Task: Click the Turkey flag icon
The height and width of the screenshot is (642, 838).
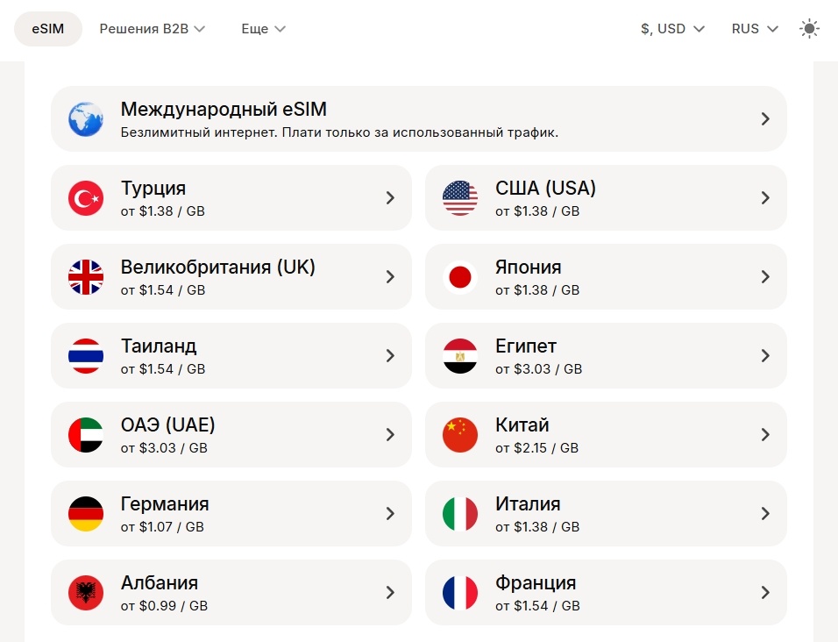Action: (x=85, y=197)
